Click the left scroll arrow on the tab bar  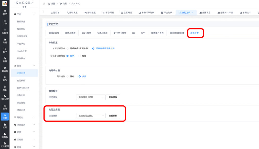coord(43,12)
